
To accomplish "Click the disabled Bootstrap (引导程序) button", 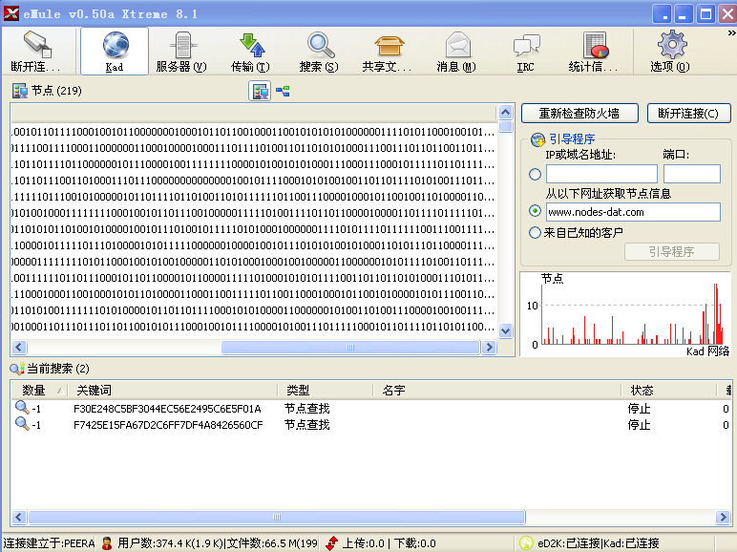I will click(672, 251).
